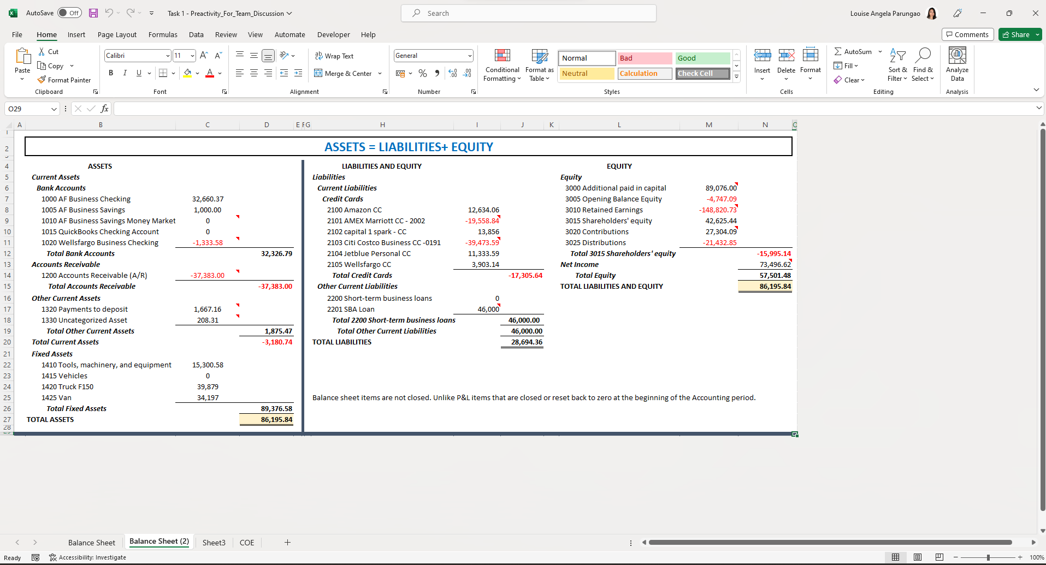
Task: Increase font size with larger A icon
Action: click(204, 55)
